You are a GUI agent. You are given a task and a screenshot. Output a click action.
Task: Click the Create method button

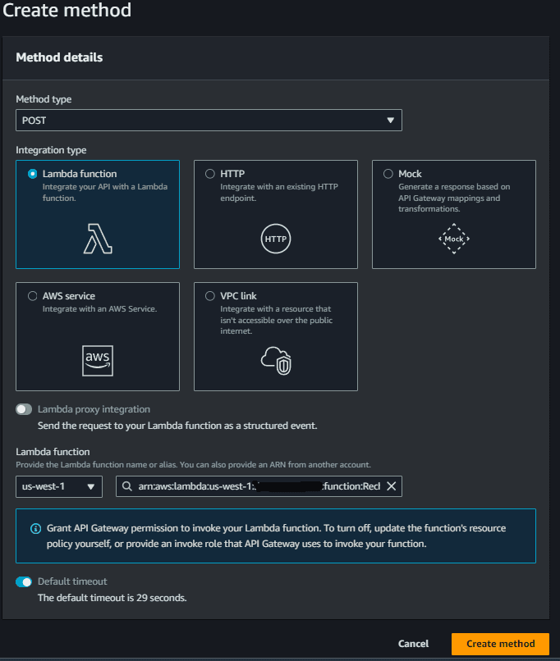coord(501,644)
